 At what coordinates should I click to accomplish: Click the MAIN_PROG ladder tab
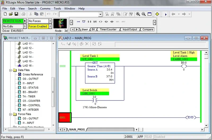77,129
